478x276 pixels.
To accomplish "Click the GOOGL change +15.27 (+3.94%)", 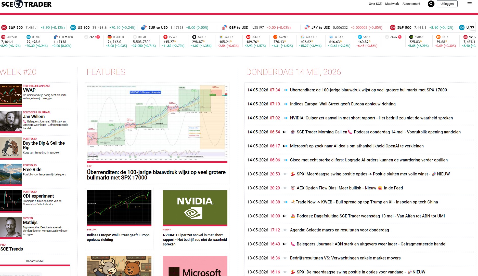I will click(310, 46).
